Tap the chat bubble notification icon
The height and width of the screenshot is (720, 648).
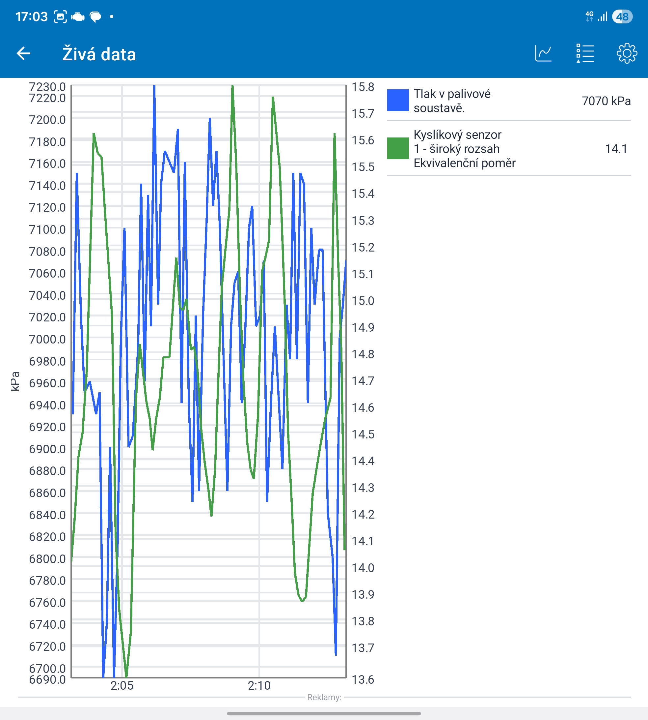pyautogui.click(x=95, y=17)
